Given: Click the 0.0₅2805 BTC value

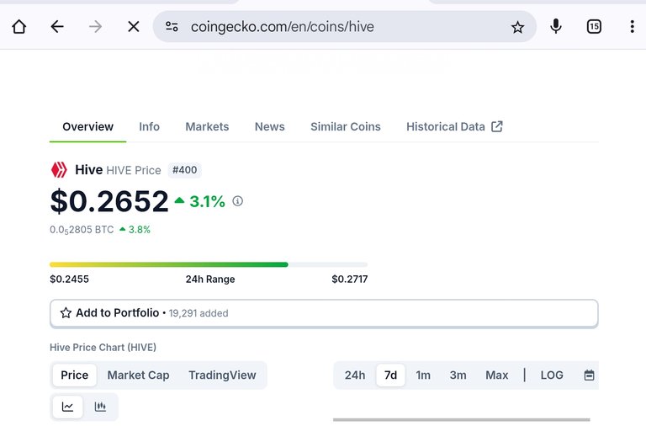Looking at the screenshot, I should [x=82, y=230].
